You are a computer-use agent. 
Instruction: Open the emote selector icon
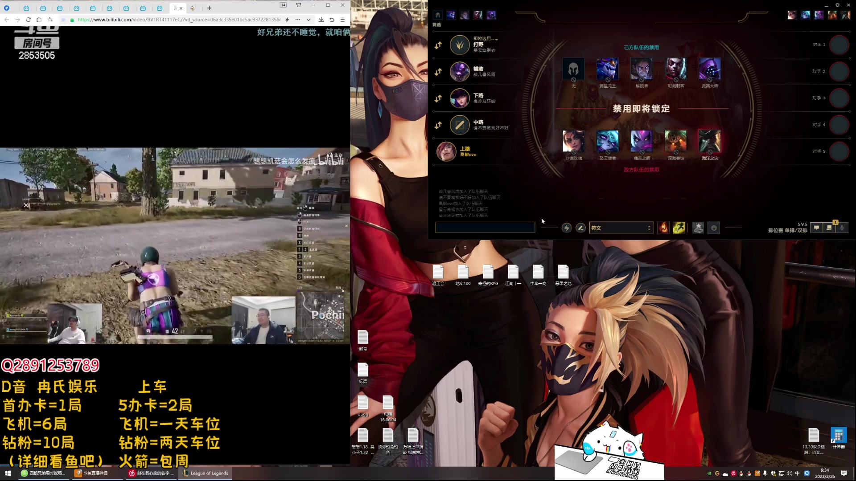pos(714,228)
